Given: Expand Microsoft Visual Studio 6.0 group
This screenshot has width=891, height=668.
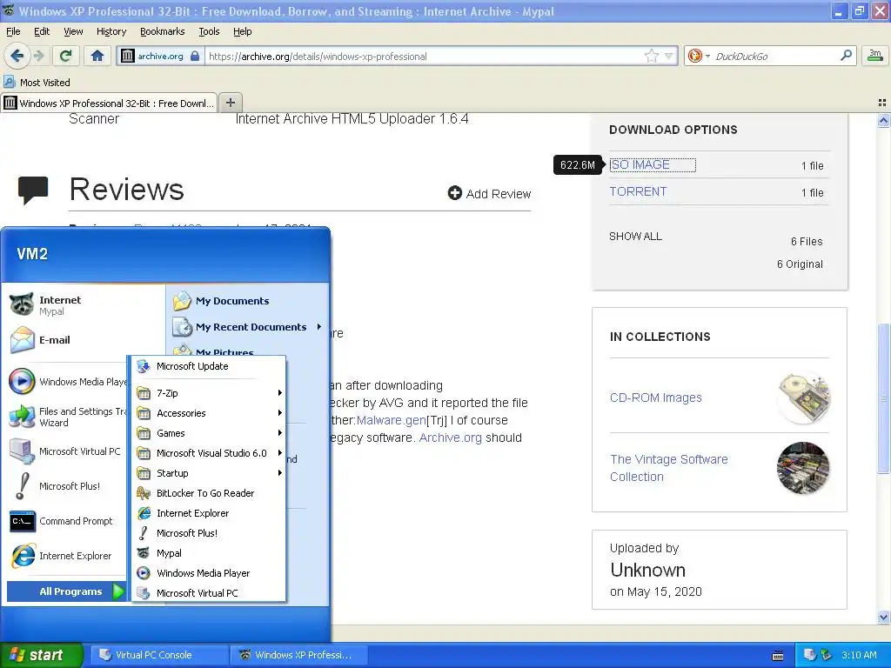Looking at the screenshot, I should coord(209,452).
